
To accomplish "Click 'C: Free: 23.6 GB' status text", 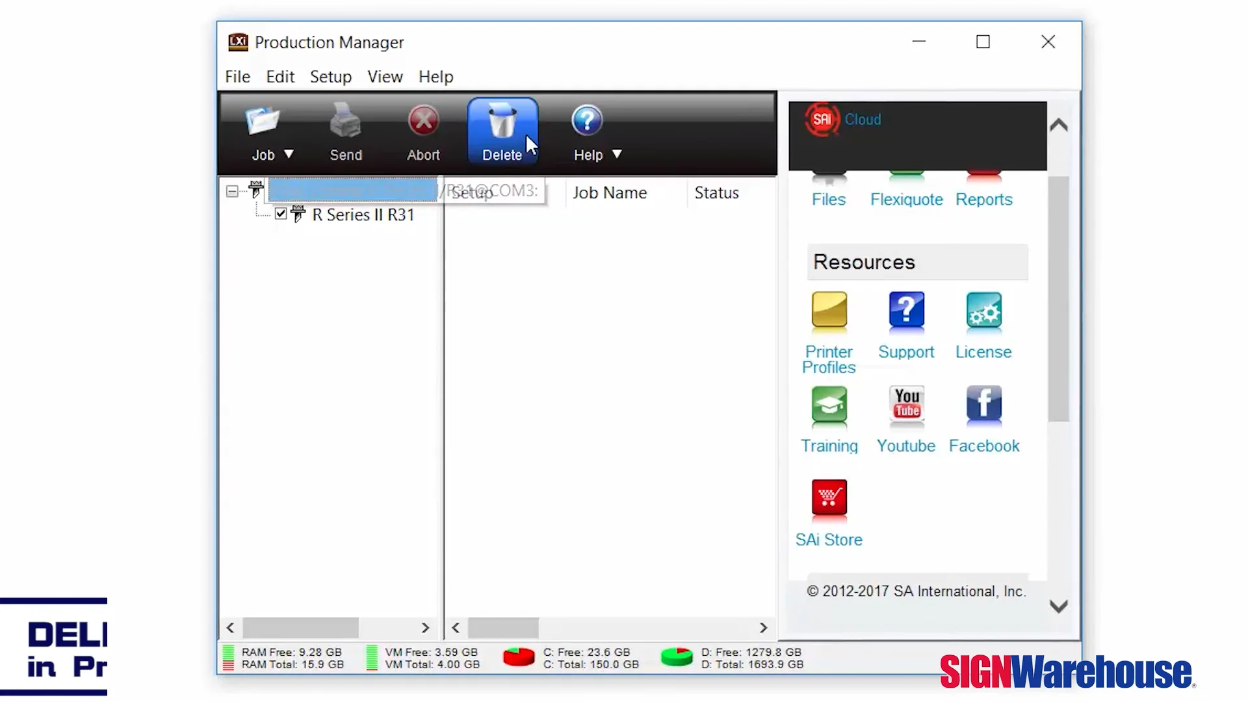I will click(x=586, y=652).
